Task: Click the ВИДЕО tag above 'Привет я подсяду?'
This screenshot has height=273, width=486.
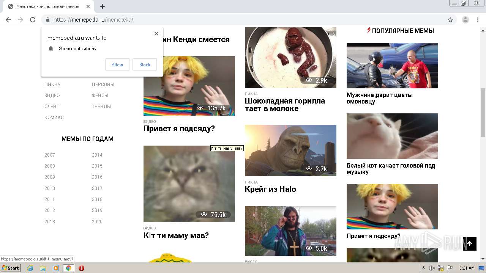Action: click(x=150, y=122)
